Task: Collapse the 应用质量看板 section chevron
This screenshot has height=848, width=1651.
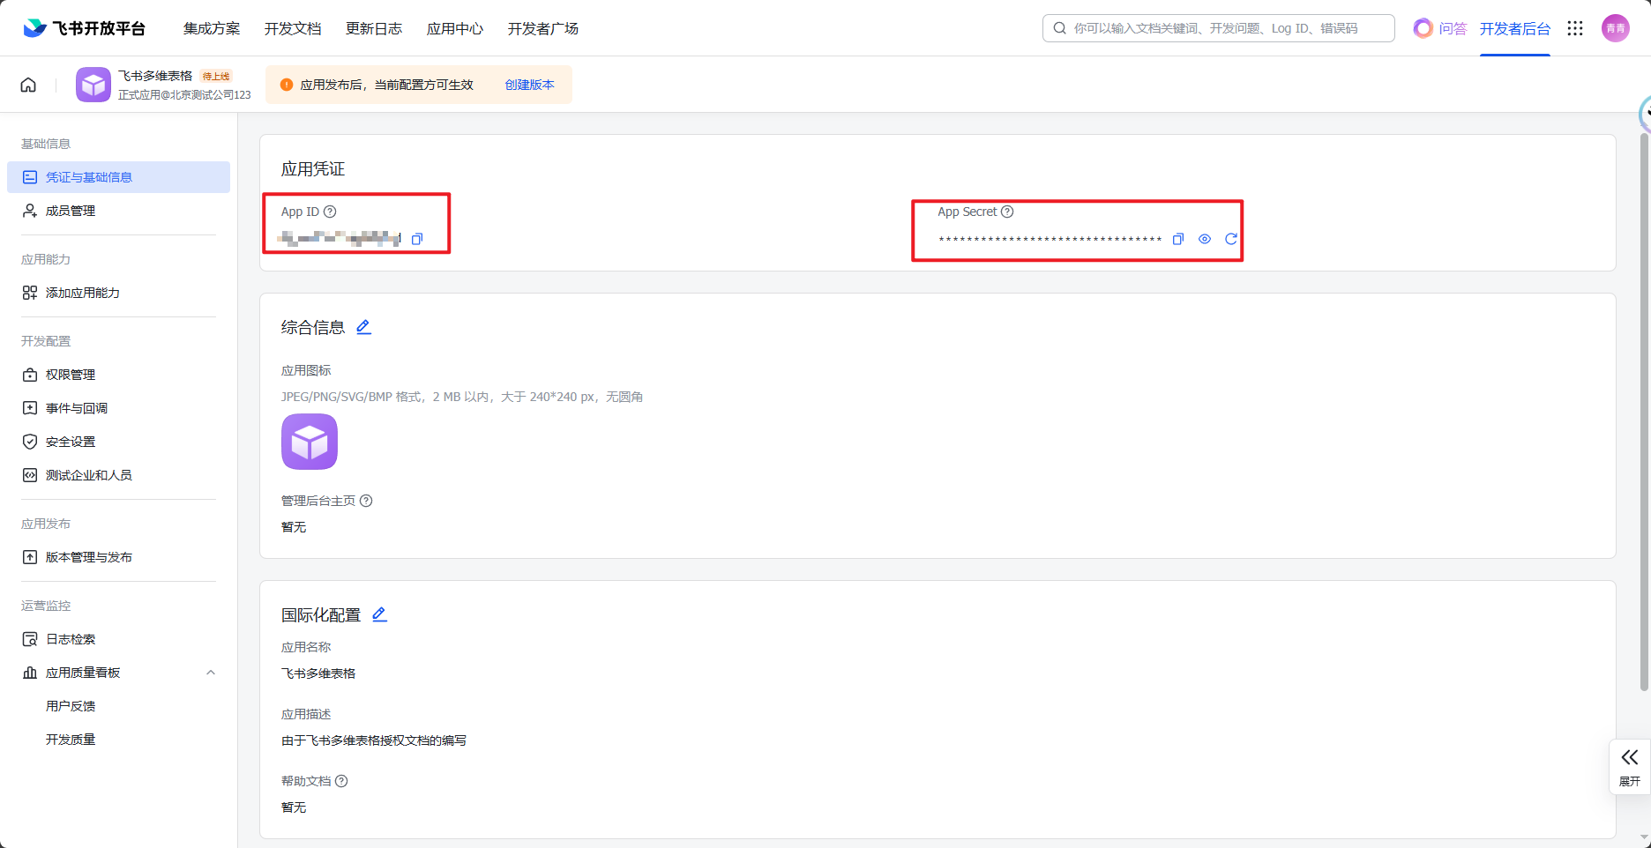Action: tap(211, 673)
